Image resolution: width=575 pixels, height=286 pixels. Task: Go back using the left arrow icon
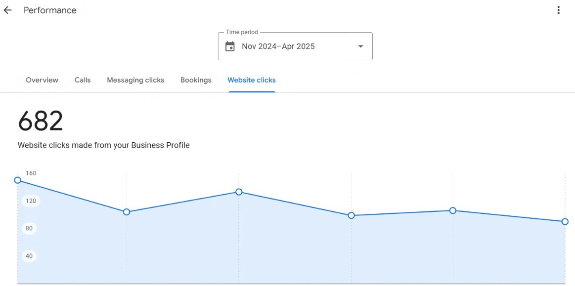pyautogui.click(x=8, y=10)
